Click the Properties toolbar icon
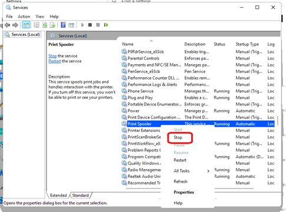The width and height of the screenshot is (286, 212). [x=37, y=25]
